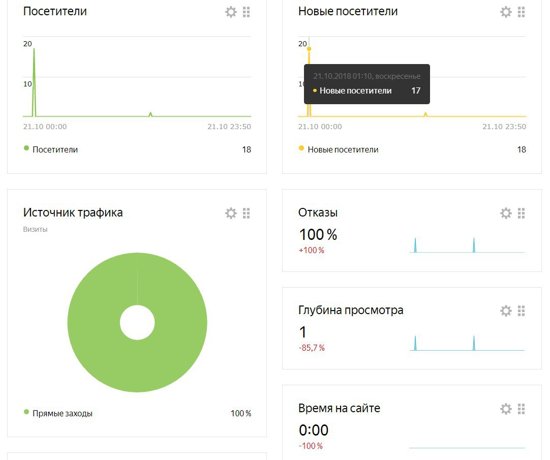Viewport: 550px width, 460px height.
Task: Click the Отказы sparkline chart
Action: [x=467, y=246]
